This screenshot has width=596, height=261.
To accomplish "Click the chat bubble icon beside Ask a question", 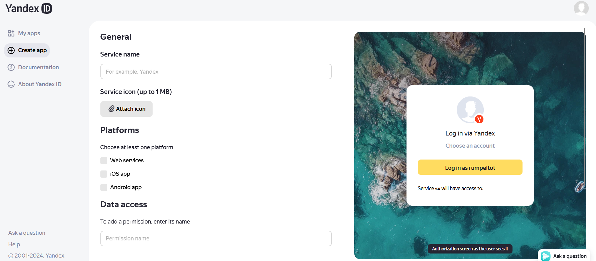I will tap(546, 256).
